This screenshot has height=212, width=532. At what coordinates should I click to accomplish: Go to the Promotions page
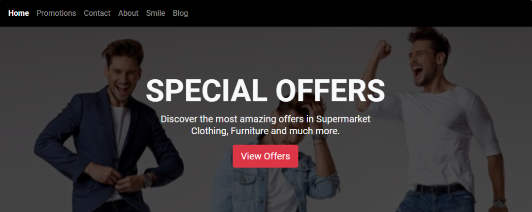56,13
